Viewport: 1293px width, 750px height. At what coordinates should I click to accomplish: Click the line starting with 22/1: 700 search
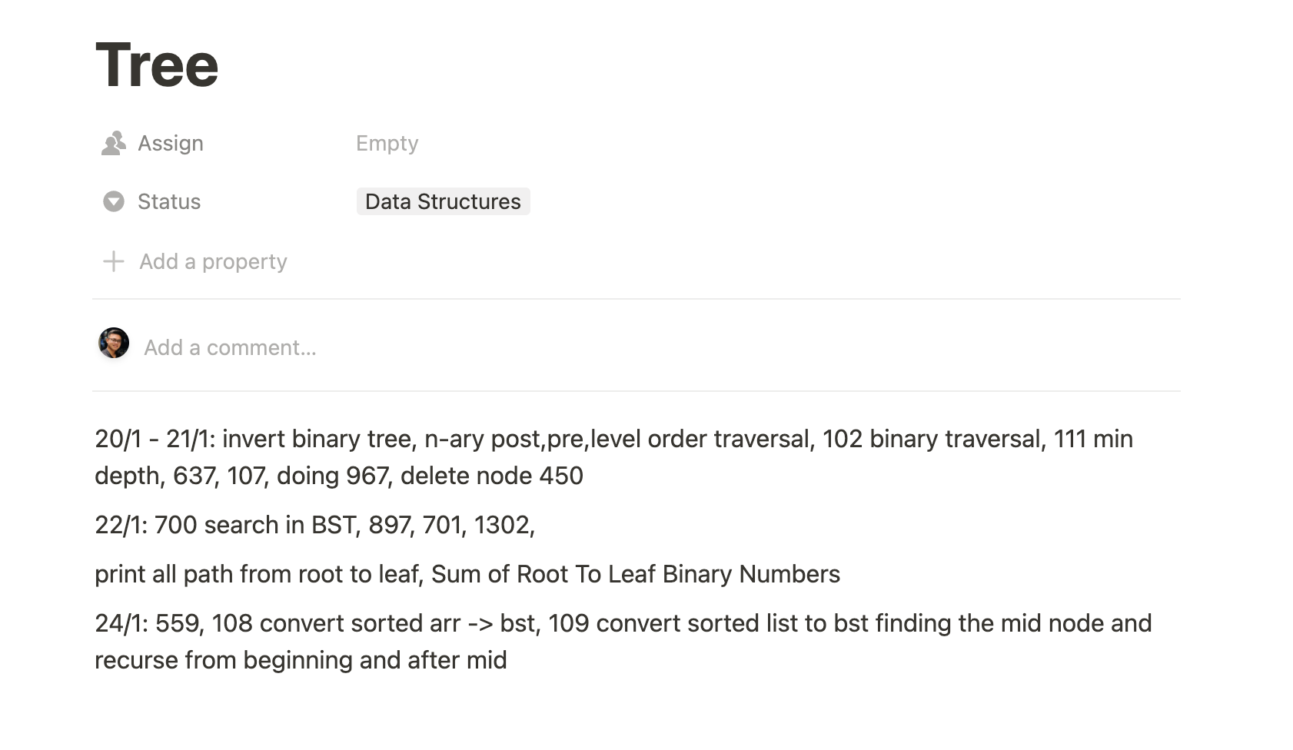[314, 525]
